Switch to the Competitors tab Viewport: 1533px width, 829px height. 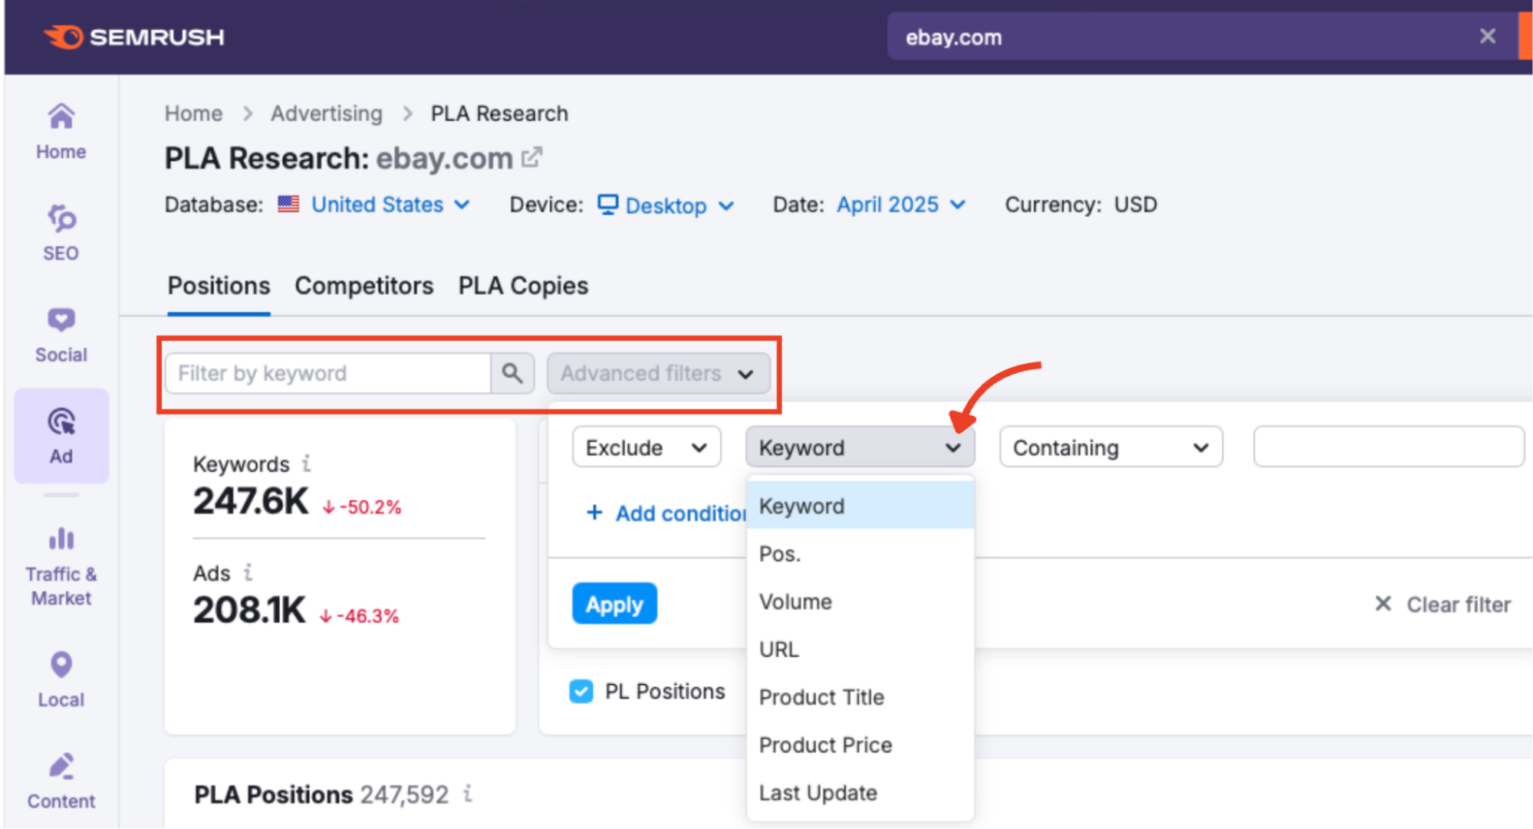pos(364,286)
